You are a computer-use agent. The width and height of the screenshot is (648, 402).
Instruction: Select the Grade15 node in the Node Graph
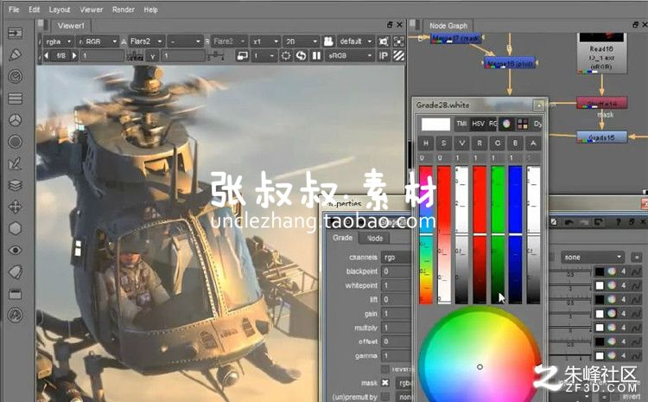pyautogui.click(x=601, y=137)
